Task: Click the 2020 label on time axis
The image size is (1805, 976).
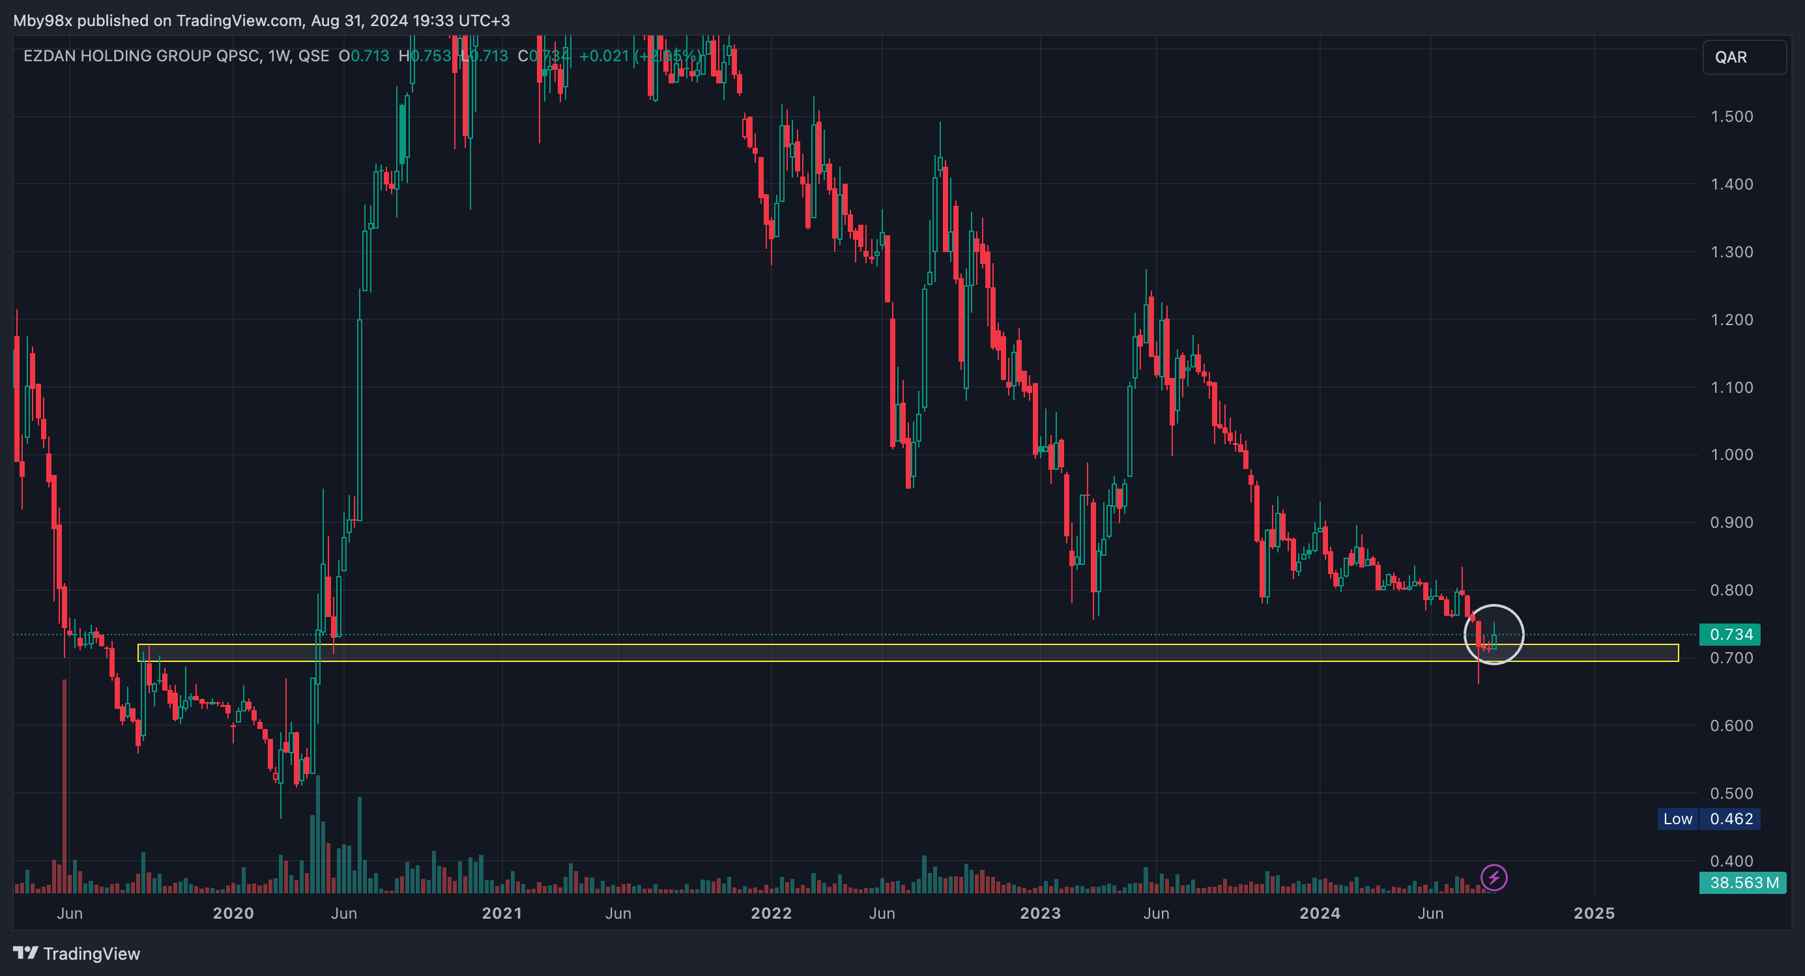Action: 233,913
